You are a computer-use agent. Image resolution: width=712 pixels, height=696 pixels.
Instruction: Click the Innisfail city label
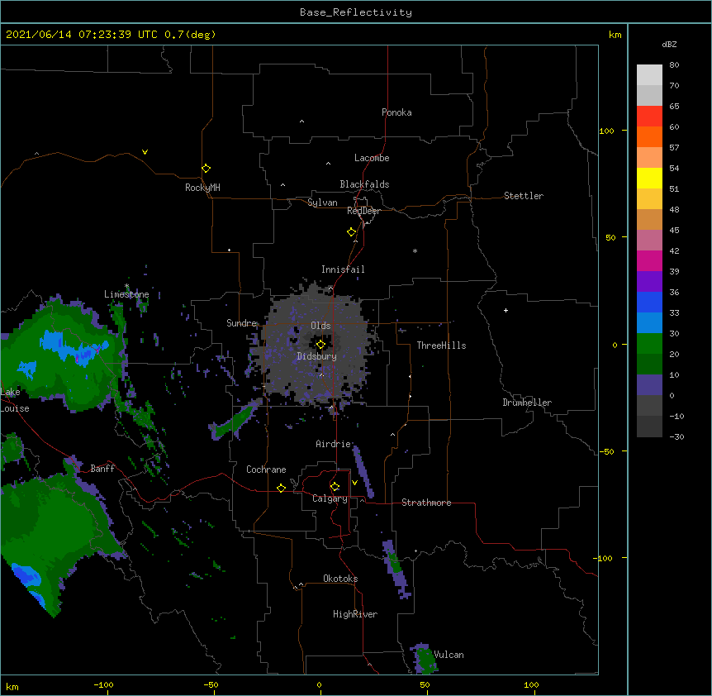click(x=343, y=269)
